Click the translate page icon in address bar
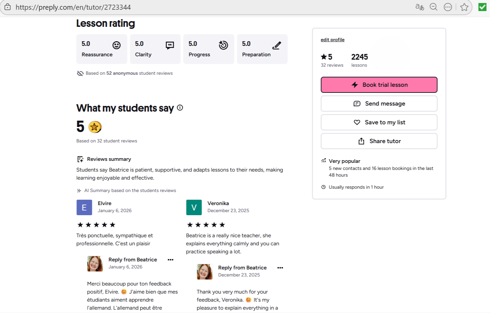The height and width of the screenshot is (313, 490). point(420,7)
